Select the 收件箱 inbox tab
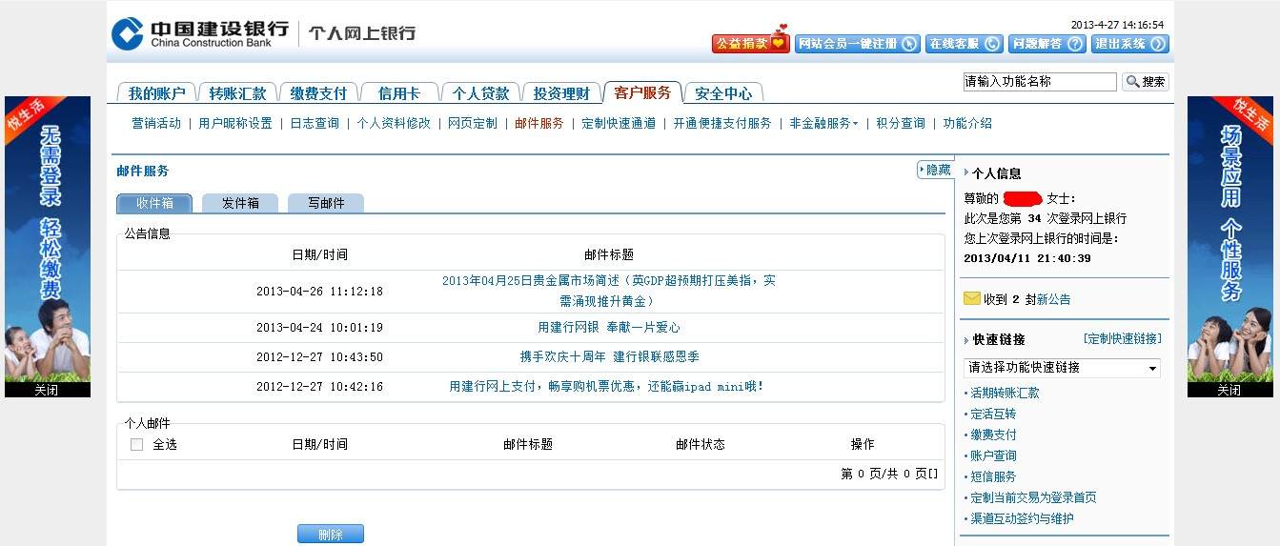Viewport: 1280px width, 546px height. pos(154,203)
